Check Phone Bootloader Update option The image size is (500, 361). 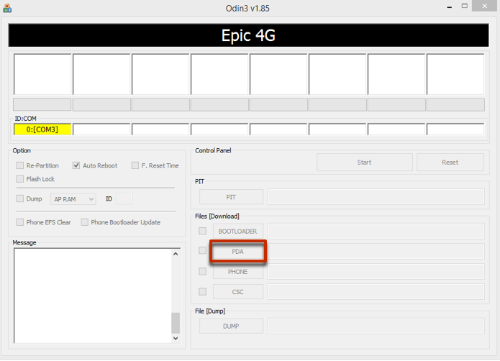click(84, 222)
